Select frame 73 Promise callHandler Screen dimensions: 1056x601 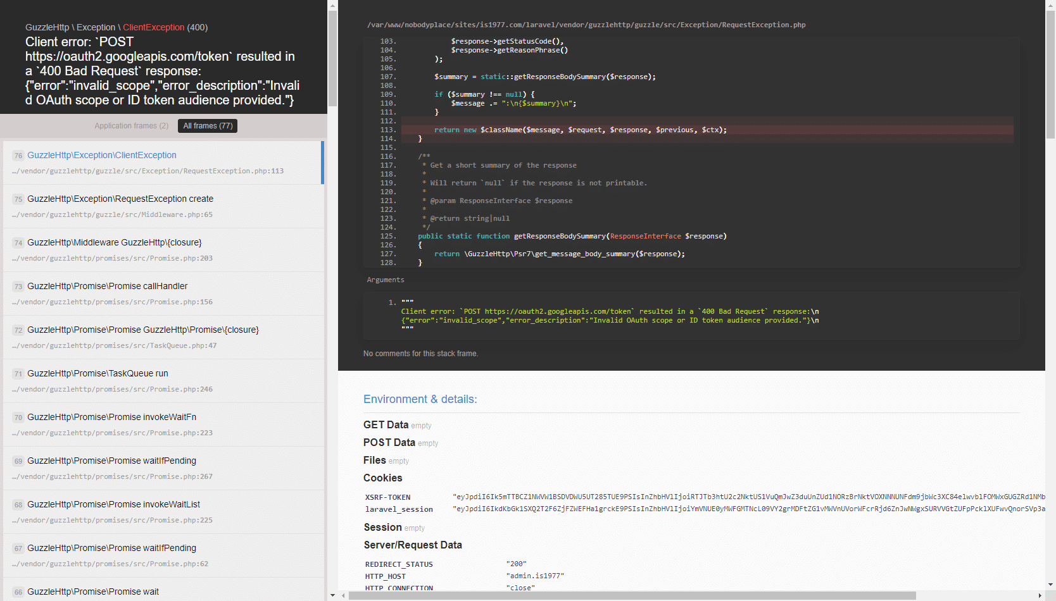tap(163, 294)
